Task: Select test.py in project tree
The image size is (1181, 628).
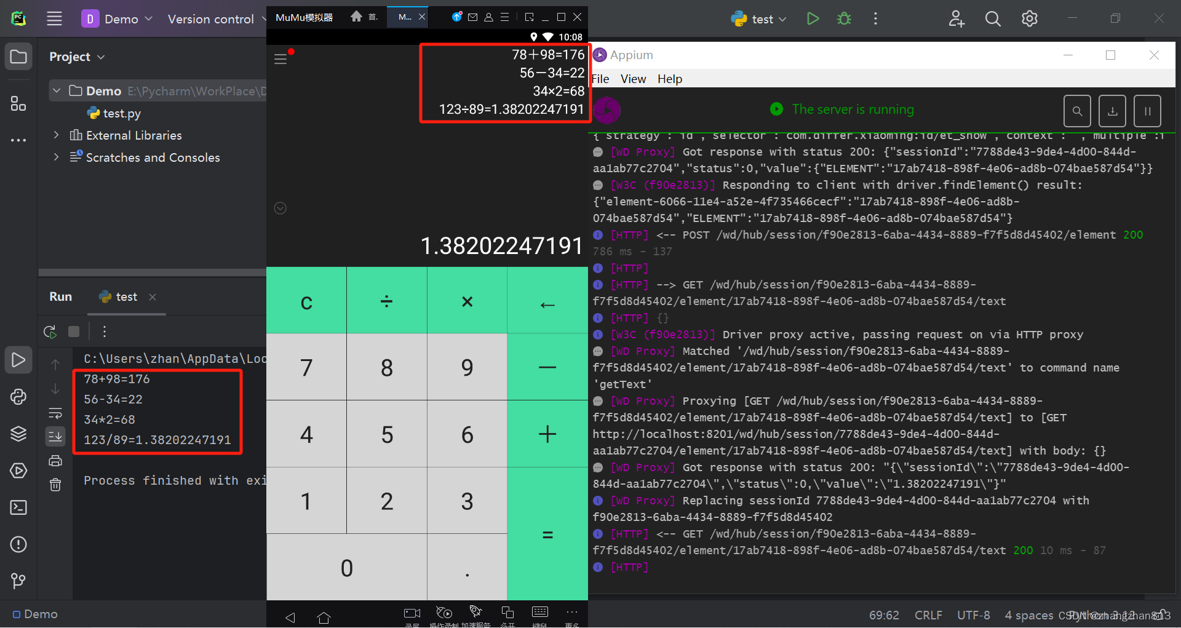Action: point(114,113)
